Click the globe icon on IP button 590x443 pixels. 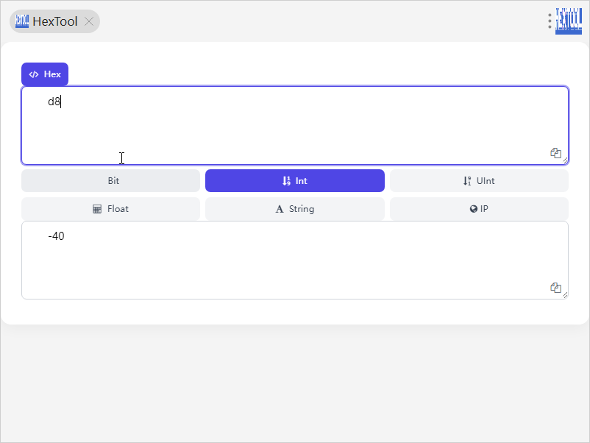[x=474, y=209]
